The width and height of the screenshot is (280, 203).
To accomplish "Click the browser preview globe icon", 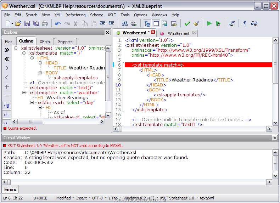I will click(165, 23).
